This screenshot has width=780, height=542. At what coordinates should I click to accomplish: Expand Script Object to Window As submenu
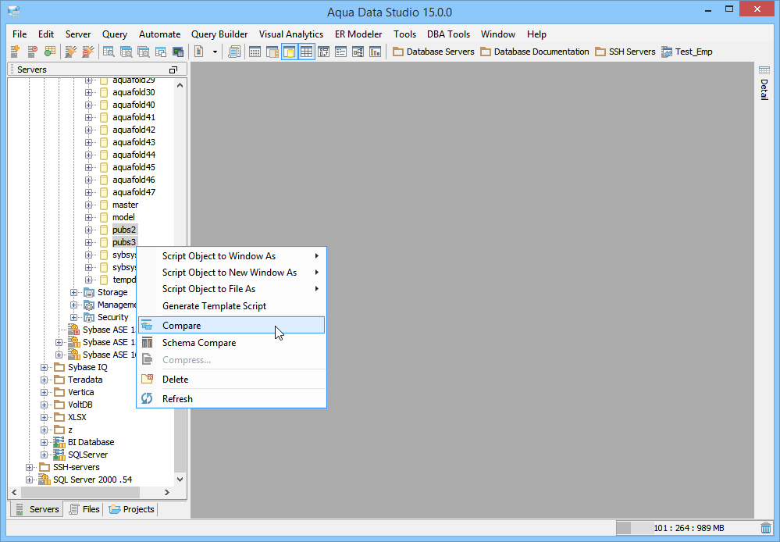pos(231,256)
